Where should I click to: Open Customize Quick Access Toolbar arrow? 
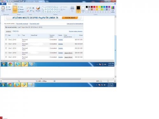click(12, 1)
